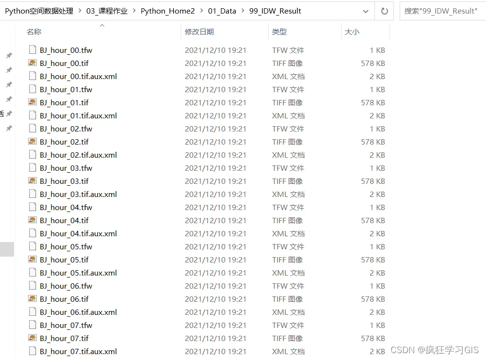Screen dimensions: 486x359
Task: Click the search box for 99_IDW_Result
Action: (443, 11)
